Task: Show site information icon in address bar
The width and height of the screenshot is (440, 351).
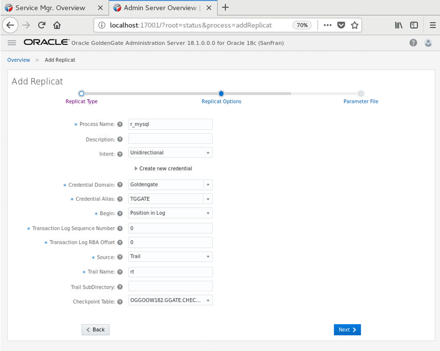Action: click(x=102, y=25)
